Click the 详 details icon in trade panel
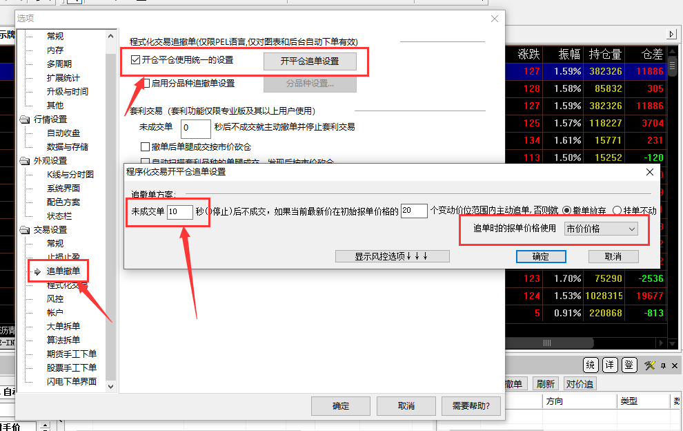 pyautogui.click(x=609, y=365)
